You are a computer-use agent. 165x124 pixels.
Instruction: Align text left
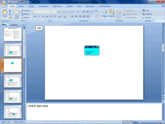pos(72,17)
